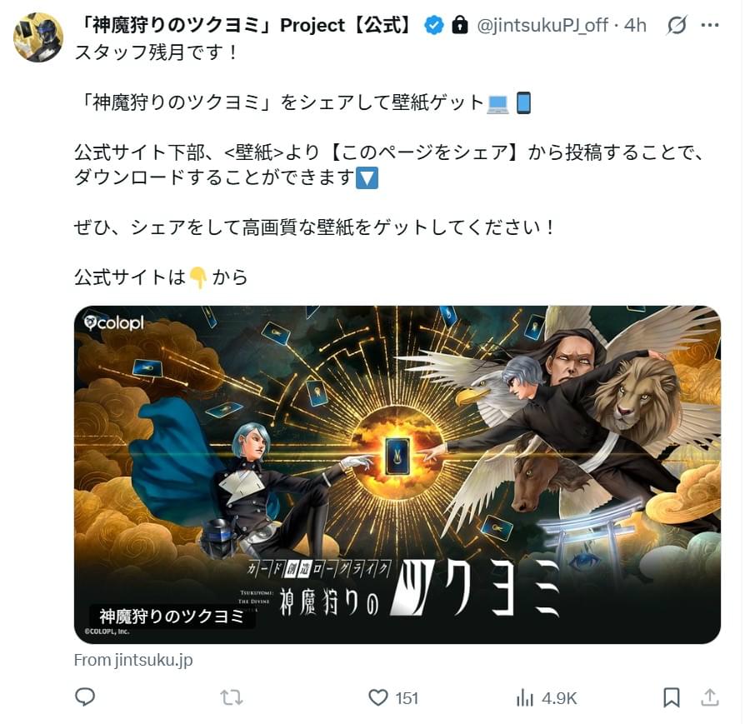Click the 151 likes count
Screen dimensions: 745x724
tap(407, 698)
